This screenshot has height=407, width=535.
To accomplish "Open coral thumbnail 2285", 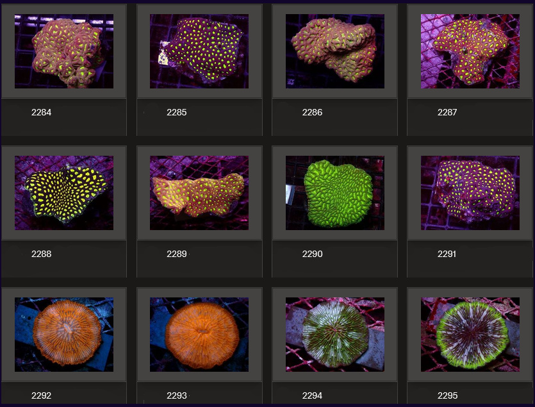I will [199, 51].
